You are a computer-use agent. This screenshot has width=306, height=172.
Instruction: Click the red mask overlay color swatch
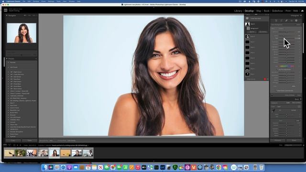pyautogui.click(x=265, y=79)
